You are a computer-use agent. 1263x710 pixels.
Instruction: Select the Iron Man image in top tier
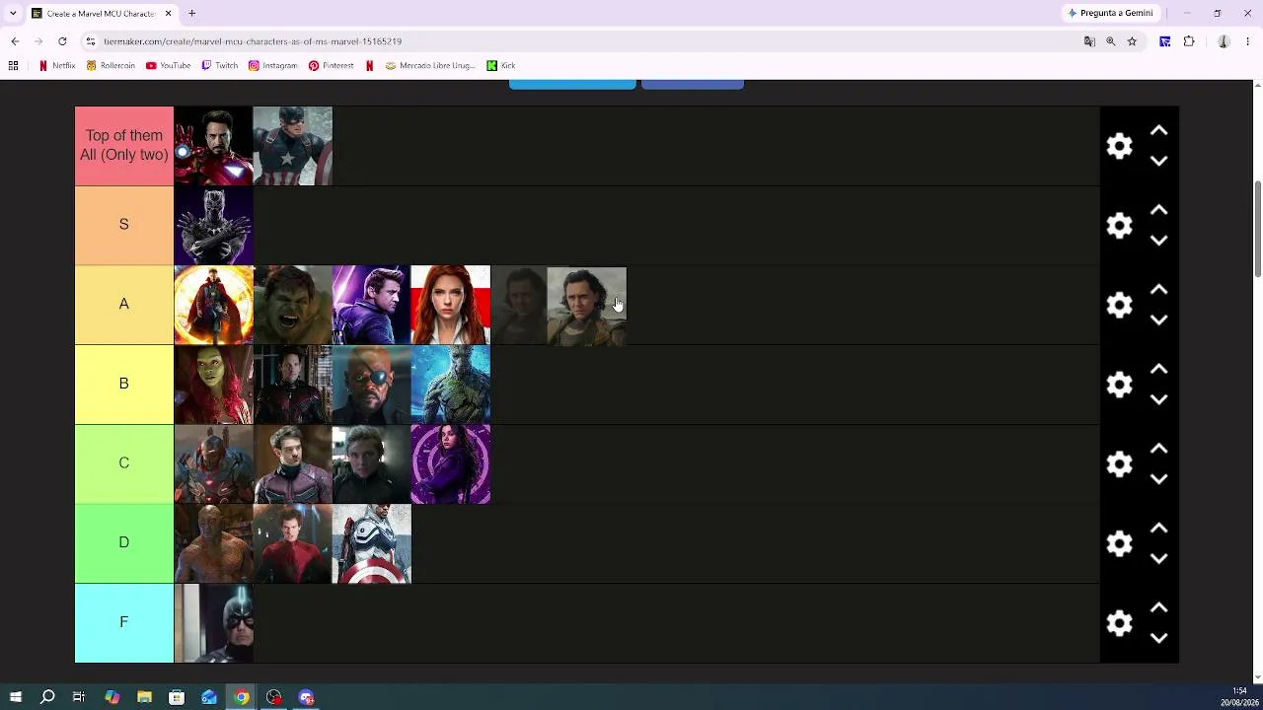coord(213,146)
